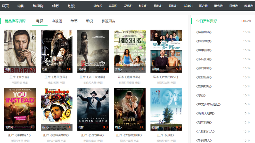Click the 53部更新 count label
Viewport: 255px width, 143px height.
click(246, 21)
